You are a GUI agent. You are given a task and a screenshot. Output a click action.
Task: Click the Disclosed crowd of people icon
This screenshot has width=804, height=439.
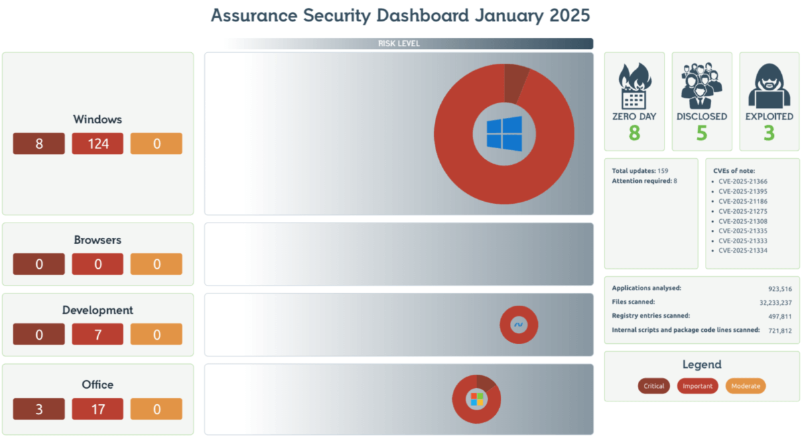[701, 86]
